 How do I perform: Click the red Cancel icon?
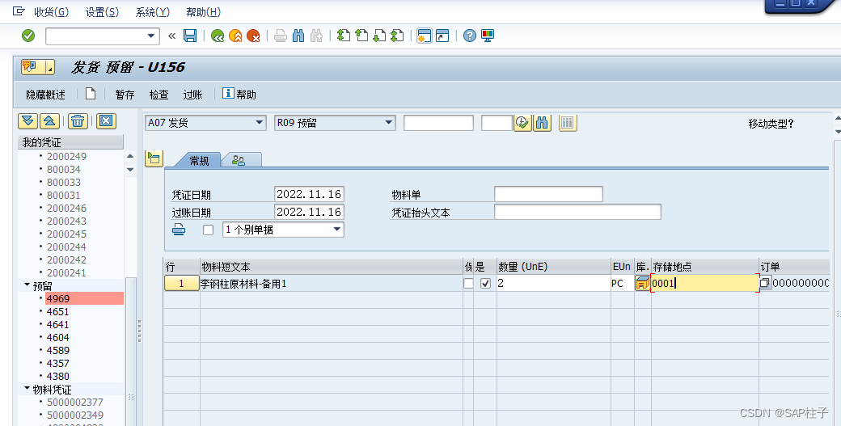pos(253,36)
